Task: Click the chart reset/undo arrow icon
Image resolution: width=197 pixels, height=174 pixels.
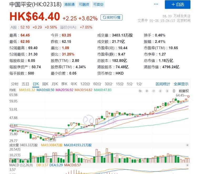Action: [x=140, y=91]
